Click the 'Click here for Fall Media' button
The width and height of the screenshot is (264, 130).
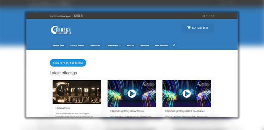(68, 63)
